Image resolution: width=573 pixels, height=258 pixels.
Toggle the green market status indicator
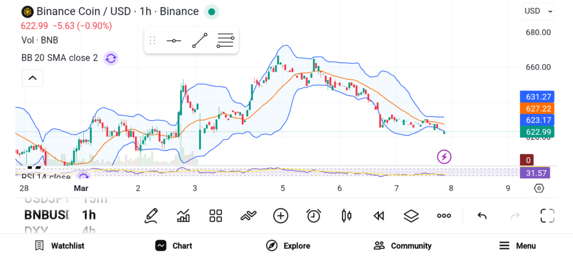coord(211,11)
